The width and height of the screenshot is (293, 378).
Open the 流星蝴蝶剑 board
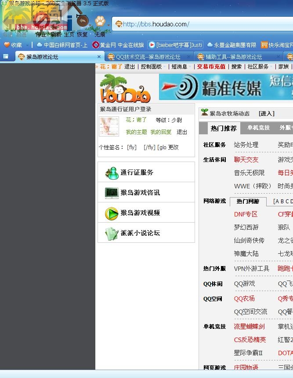click(x=249, y=327)
